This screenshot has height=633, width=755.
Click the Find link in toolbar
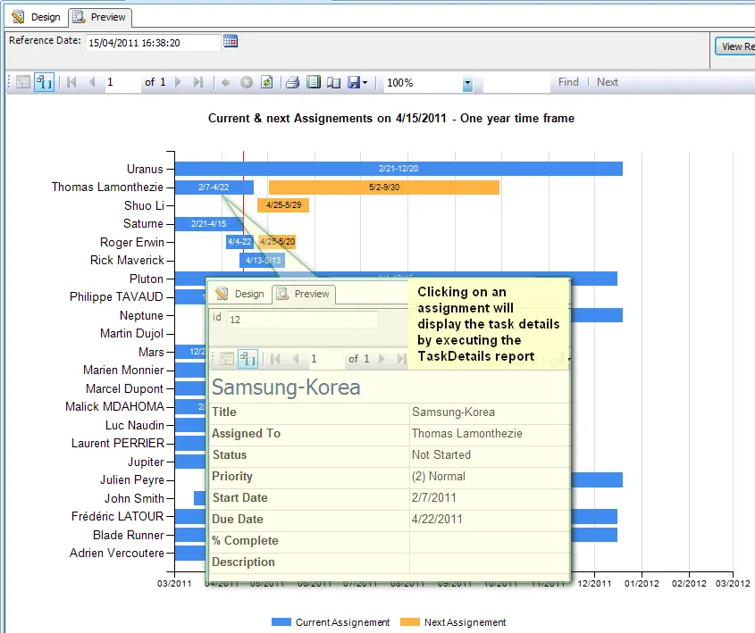568,82
